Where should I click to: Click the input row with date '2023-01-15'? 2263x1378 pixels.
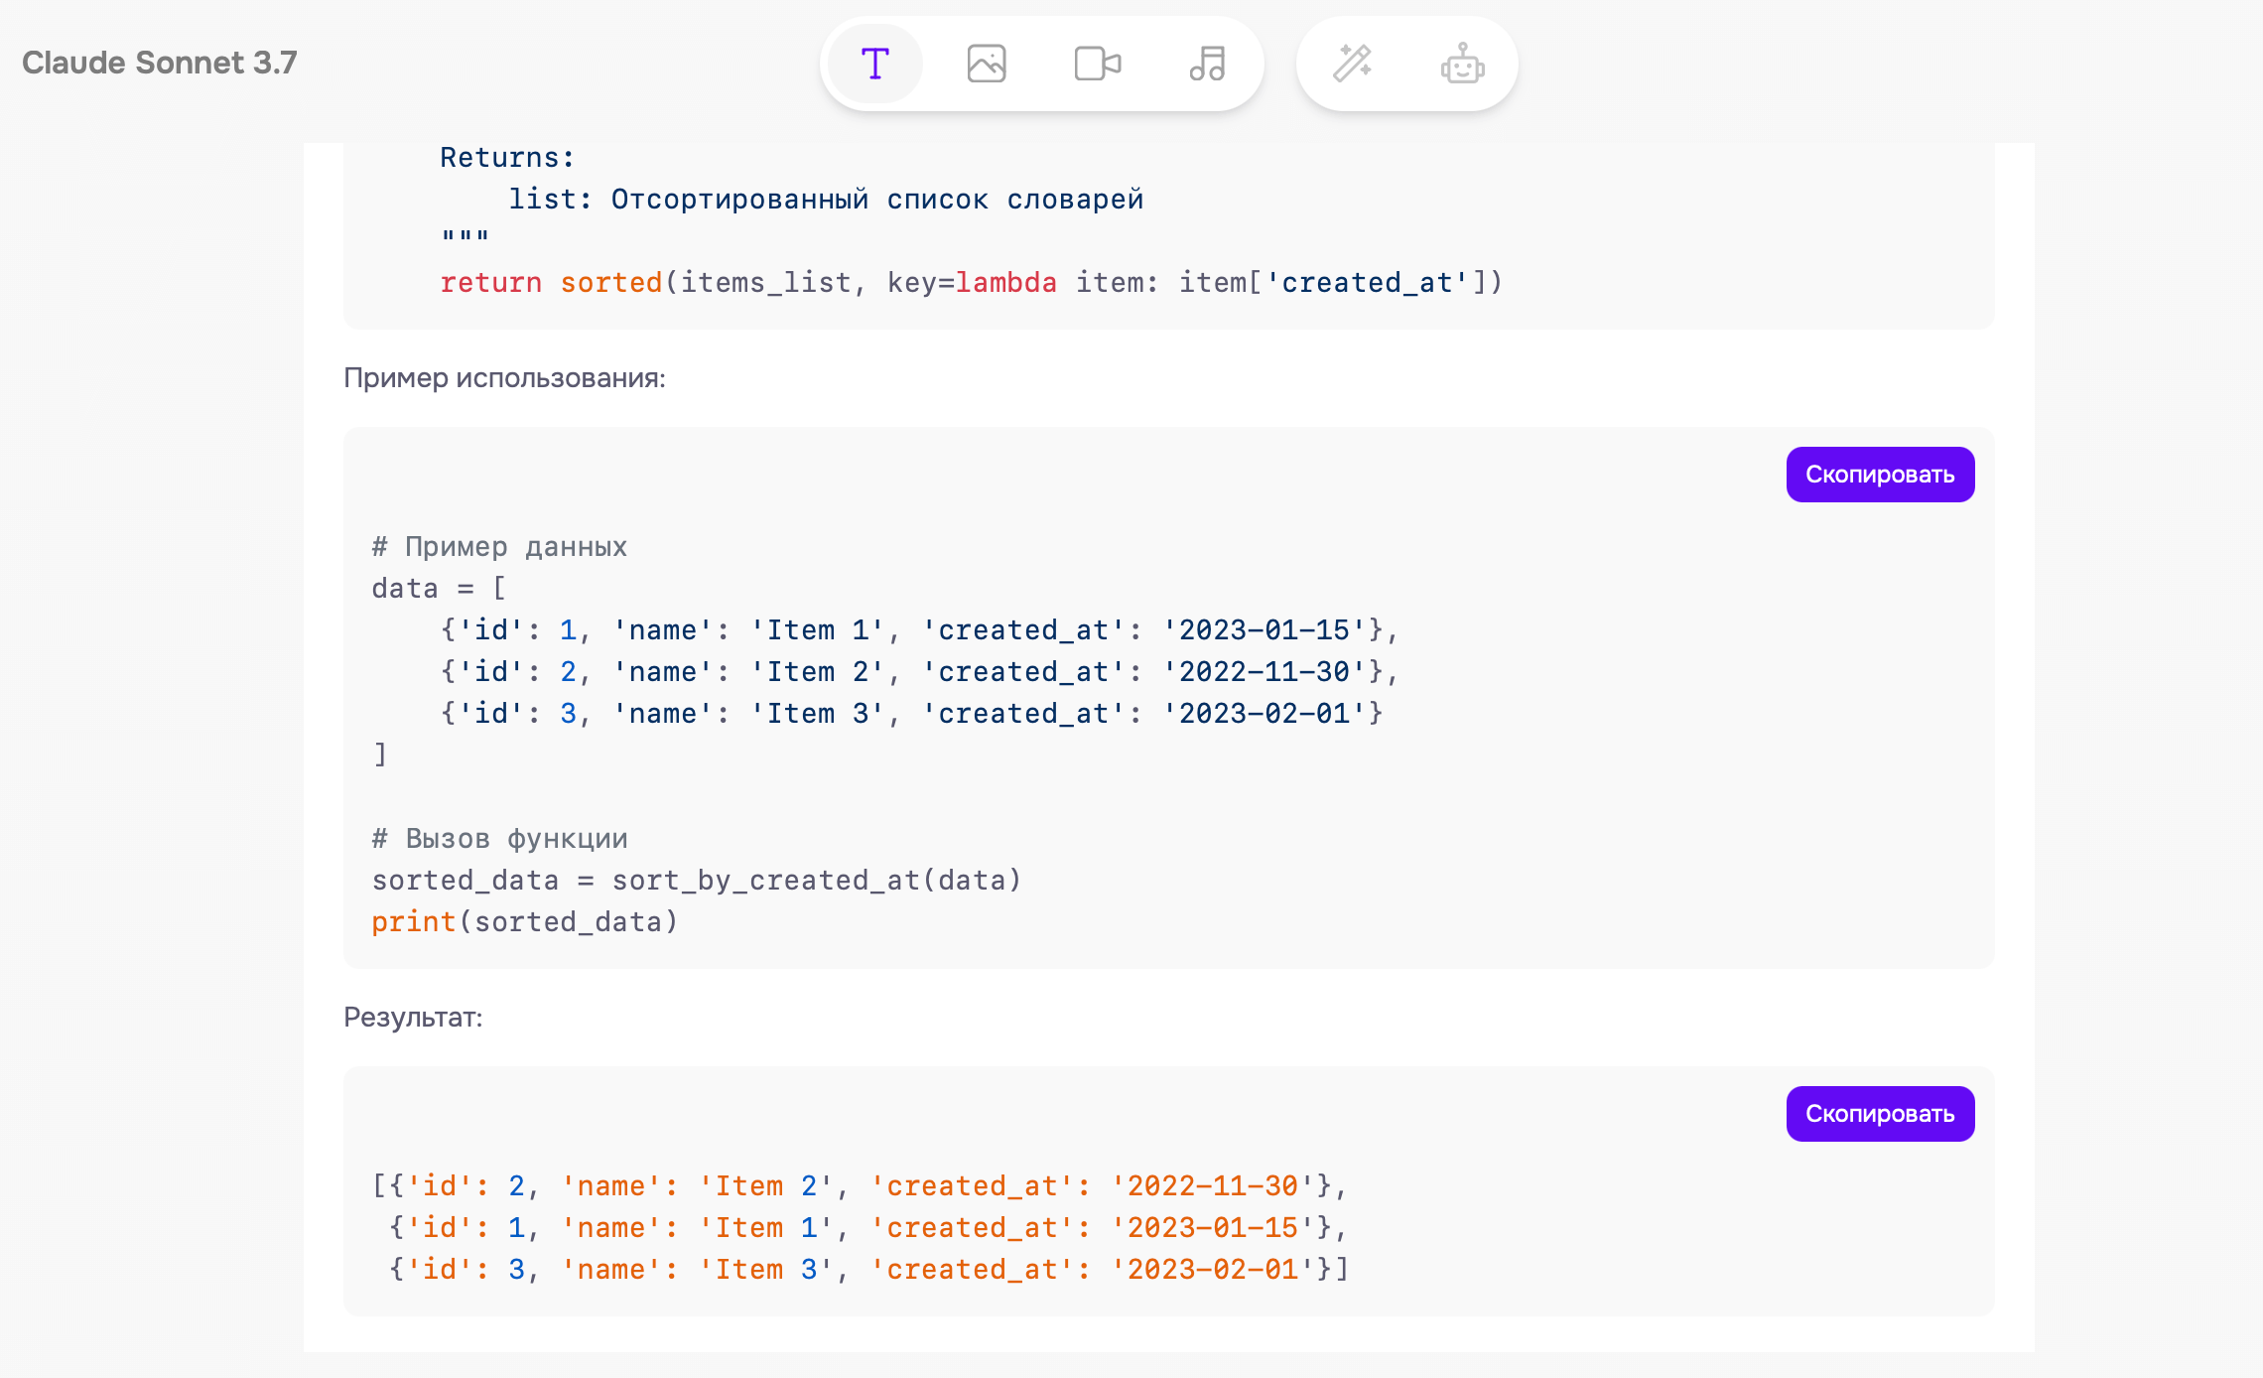click(918, 630)
